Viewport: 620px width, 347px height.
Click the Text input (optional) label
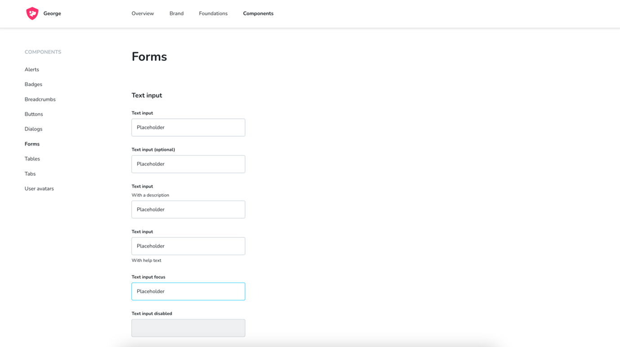[153, 150]
